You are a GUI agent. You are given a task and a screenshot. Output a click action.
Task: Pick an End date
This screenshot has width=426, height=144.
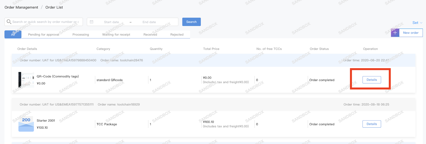click(149, 22)
